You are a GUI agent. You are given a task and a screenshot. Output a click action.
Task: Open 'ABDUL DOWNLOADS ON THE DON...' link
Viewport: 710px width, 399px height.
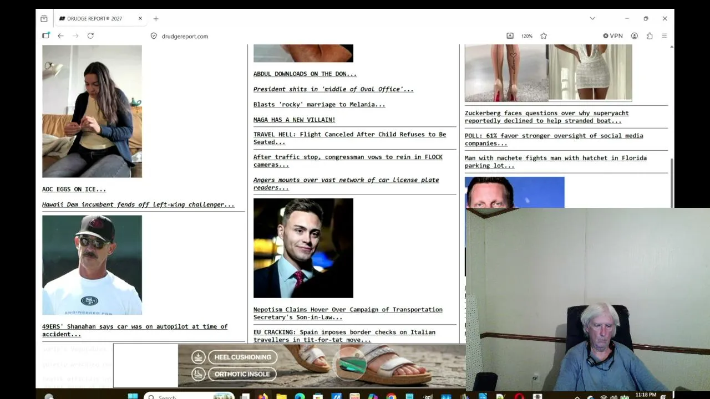305,74
